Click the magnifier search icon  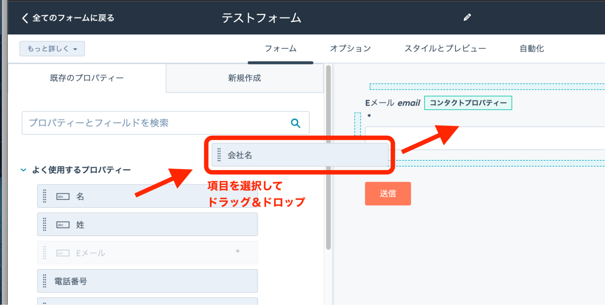pos(296,123)
